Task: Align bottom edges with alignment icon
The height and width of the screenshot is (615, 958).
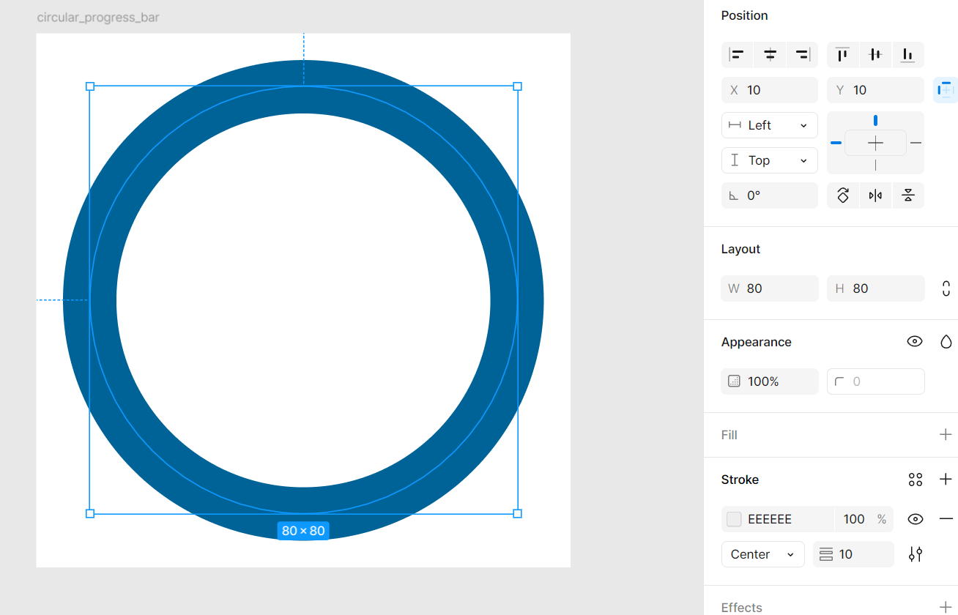Action: click(x=908, y=54)
